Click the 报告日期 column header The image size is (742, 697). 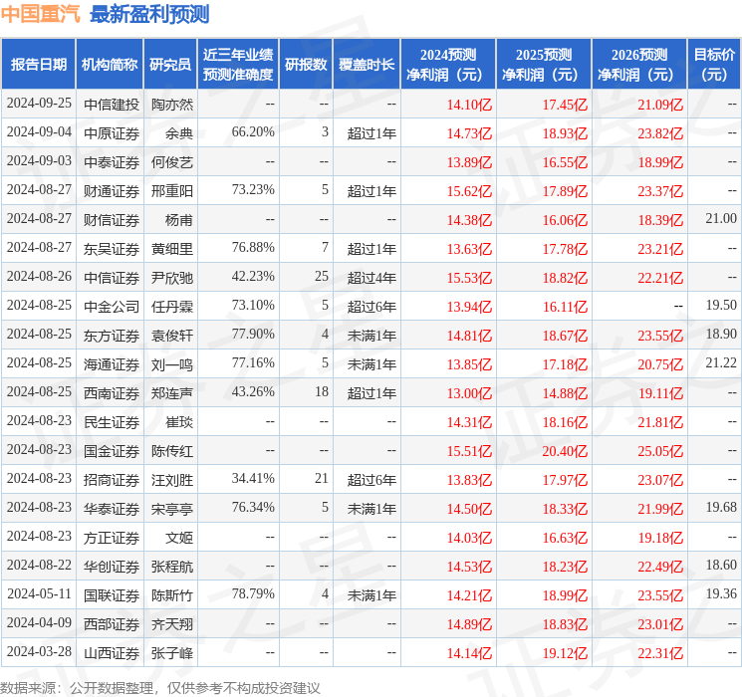38,65
